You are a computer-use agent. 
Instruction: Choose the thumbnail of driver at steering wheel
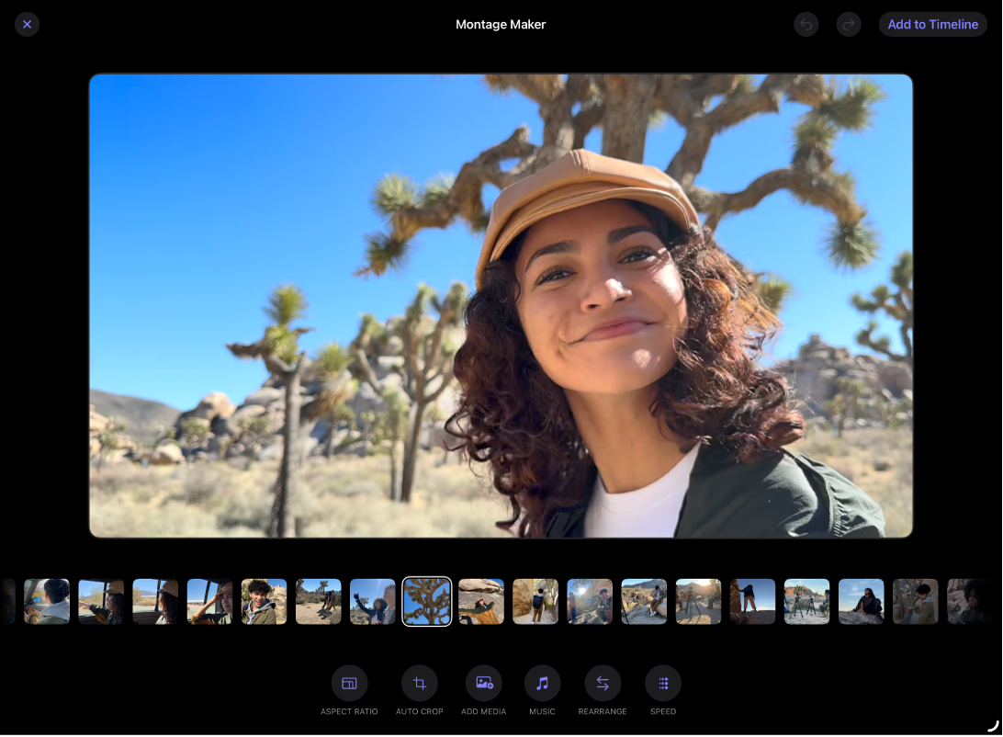47,602
